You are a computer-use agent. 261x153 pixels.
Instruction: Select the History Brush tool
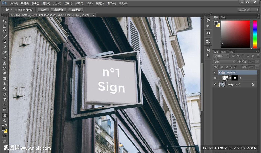5,68
